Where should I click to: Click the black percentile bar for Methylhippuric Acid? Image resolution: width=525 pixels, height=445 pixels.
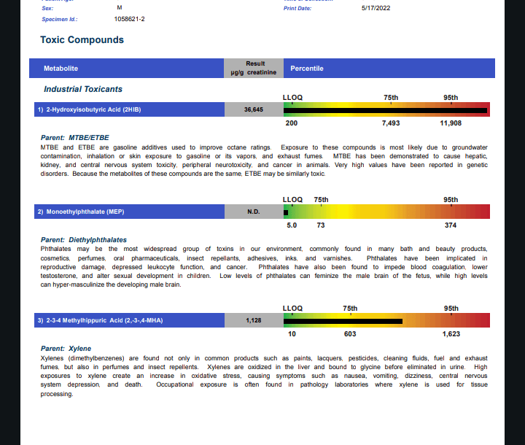(343, 321)
